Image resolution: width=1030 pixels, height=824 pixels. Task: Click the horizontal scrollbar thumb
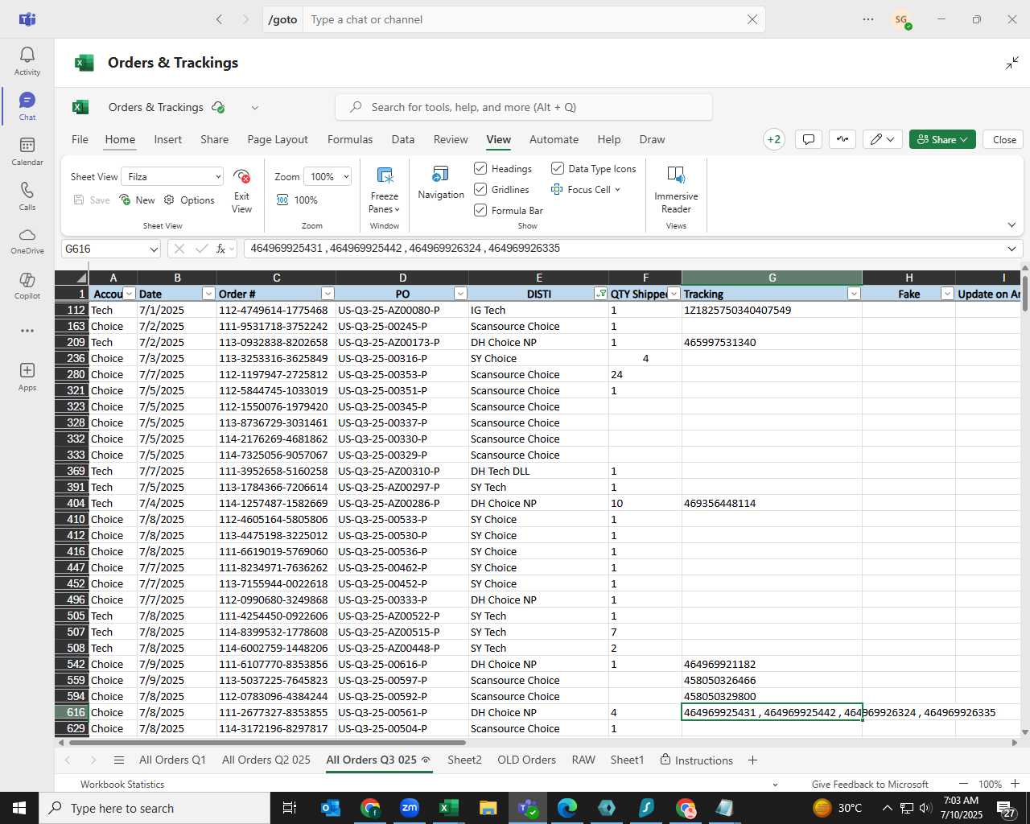click(x=266, y=742)
